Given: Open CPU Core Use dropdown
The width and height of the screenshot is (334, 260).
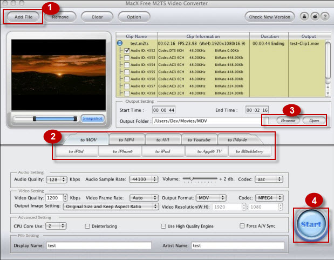Looking at the screenshot, I should tap(56, 226).
